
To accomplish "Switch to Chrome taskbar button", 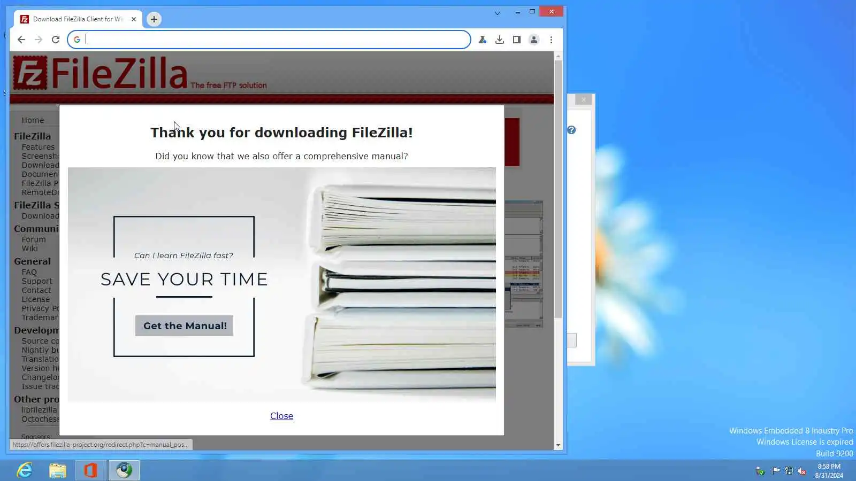I will [x=124, y=470].
